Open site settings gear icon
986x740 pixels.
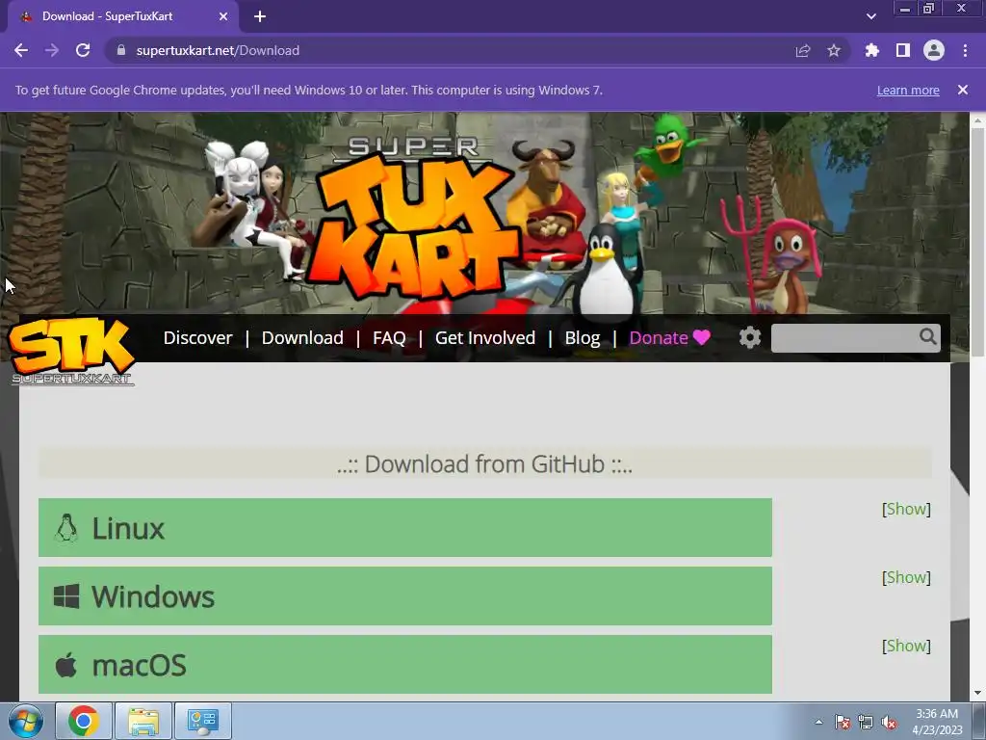pos(749,338)
